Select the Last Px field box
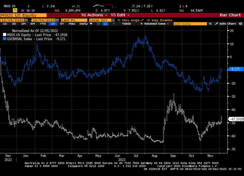 tap(74, 20)
